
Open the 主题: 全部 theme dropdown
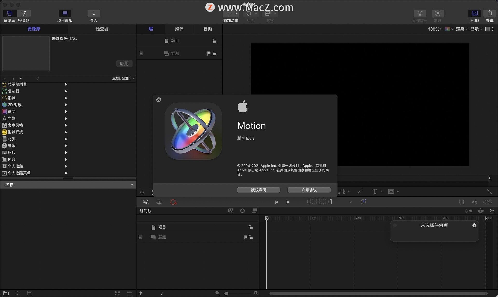point(123,78)
